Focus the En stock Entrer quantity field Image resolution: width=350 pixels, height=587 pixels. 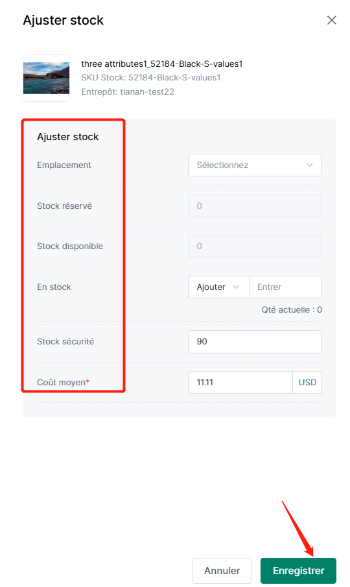pyautogui.click(x=285, y=287)
